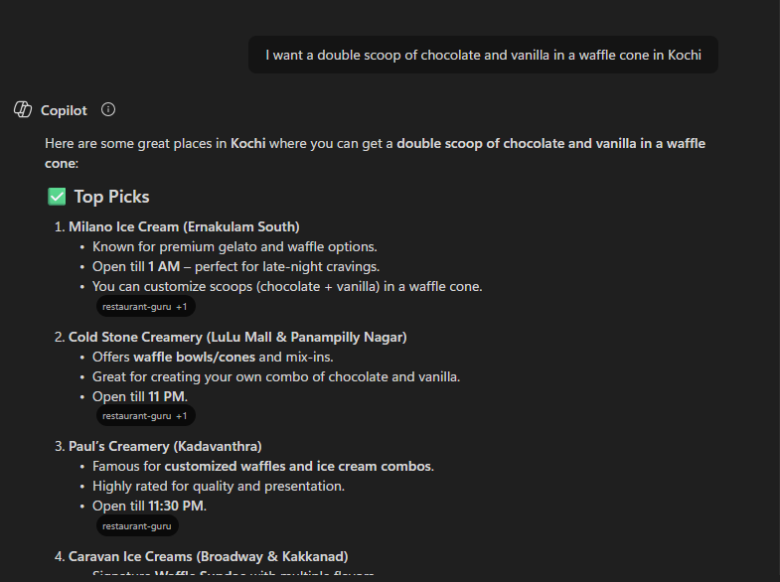The width and height of the screenshot is (780, 582).
Task: Click the user's double scoop message bubble
Action: click(x=483, y=55)
